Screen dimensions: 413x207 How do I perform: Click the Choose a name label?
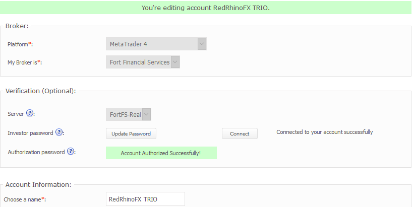tap(25, 199)
